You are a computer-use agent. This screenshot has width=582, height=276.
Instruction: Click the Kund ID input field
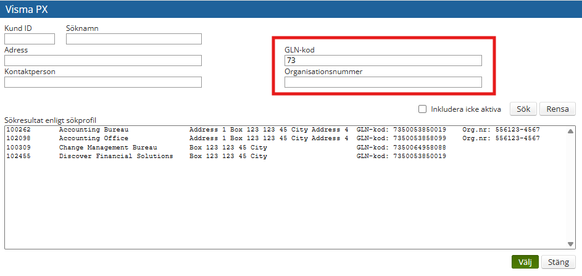30,39
